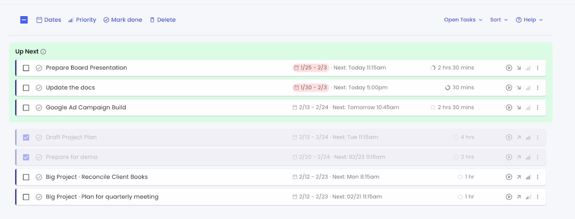The image size is (575, 219).
Task: Open three-dot menu for Reconcile Client Books
Action: click(537, 177)
